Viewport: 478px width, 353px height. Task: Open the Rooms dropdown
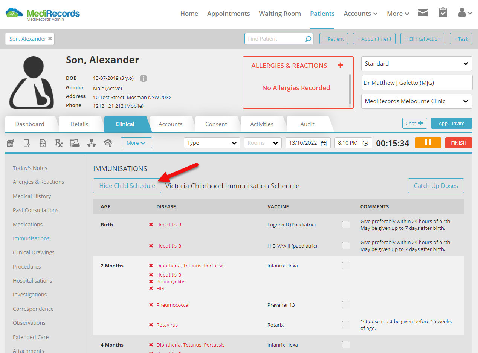pyautogui.click(x=263, y=143)
